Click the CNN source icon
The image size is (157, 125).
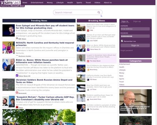[x=88, y=31]
